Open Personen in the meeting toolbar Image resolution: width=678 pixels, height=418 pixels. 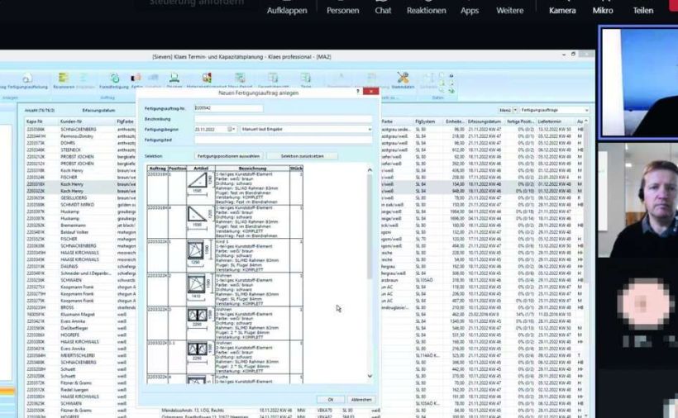point(342,8)
